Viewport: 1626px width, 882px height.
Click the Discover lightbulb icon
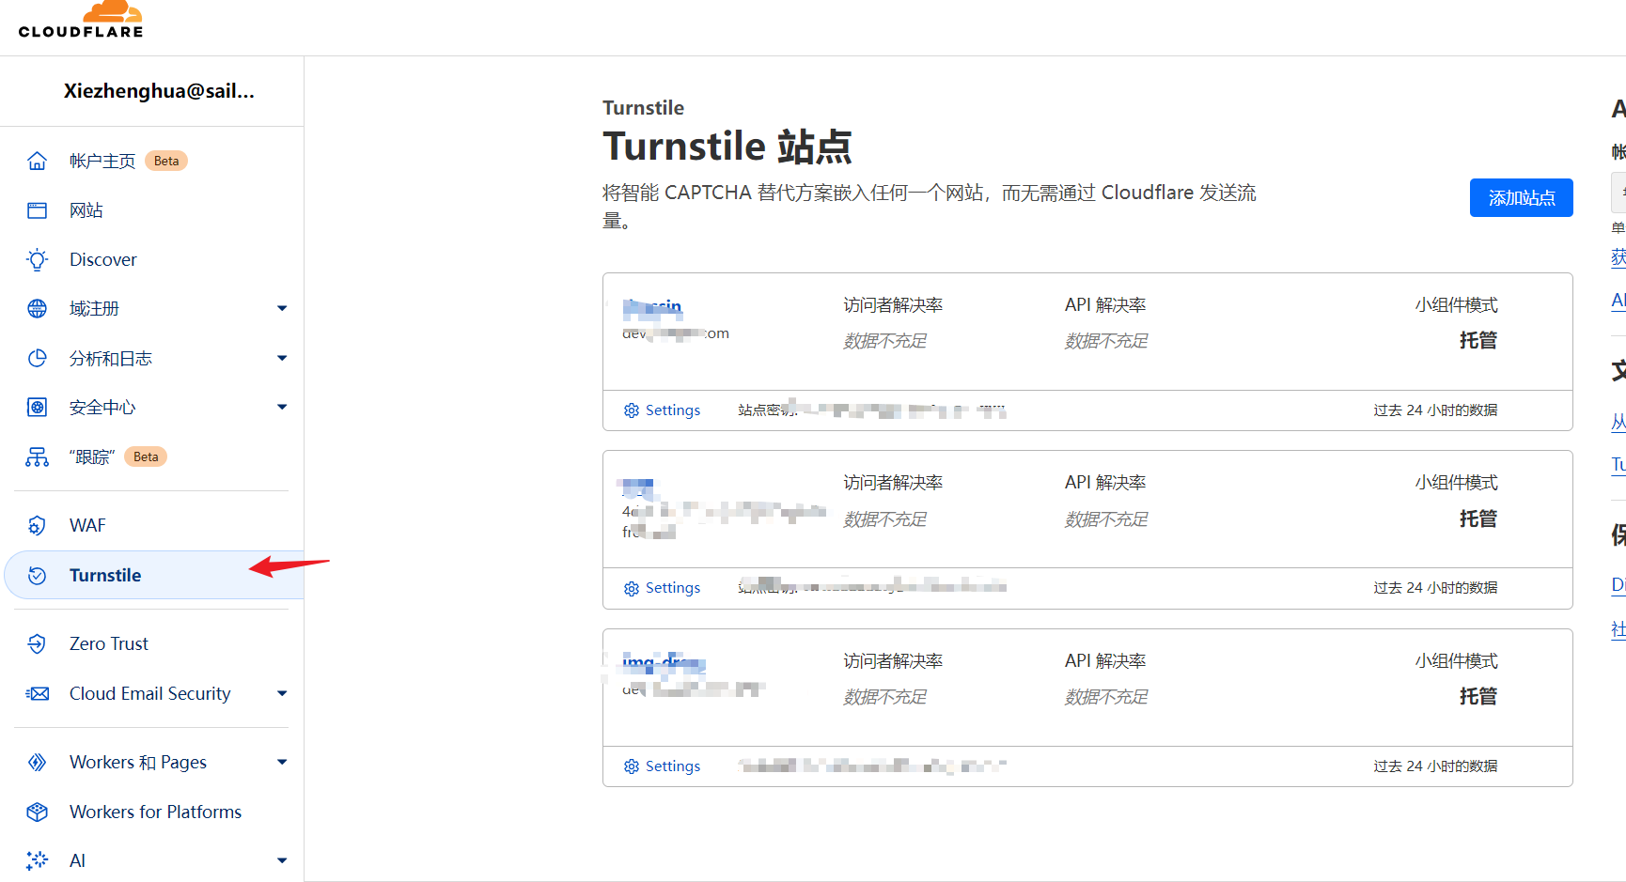[37, 259]
